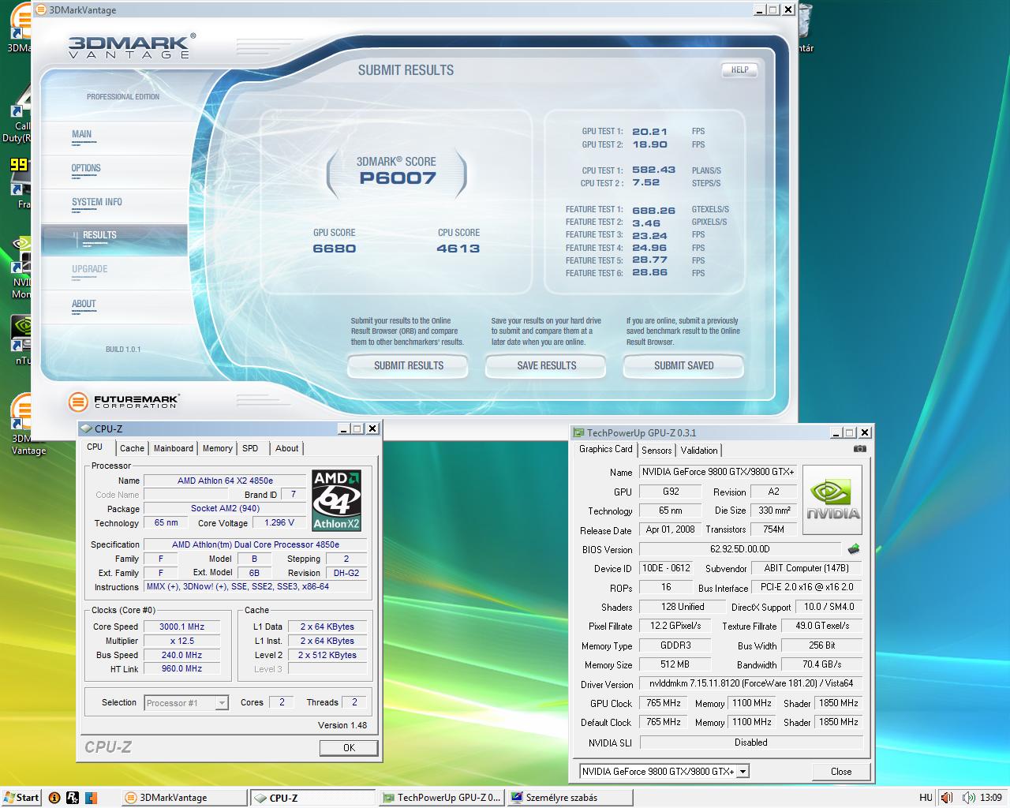Switch to the Validation tab in GPU-Z

pos(699,451)
